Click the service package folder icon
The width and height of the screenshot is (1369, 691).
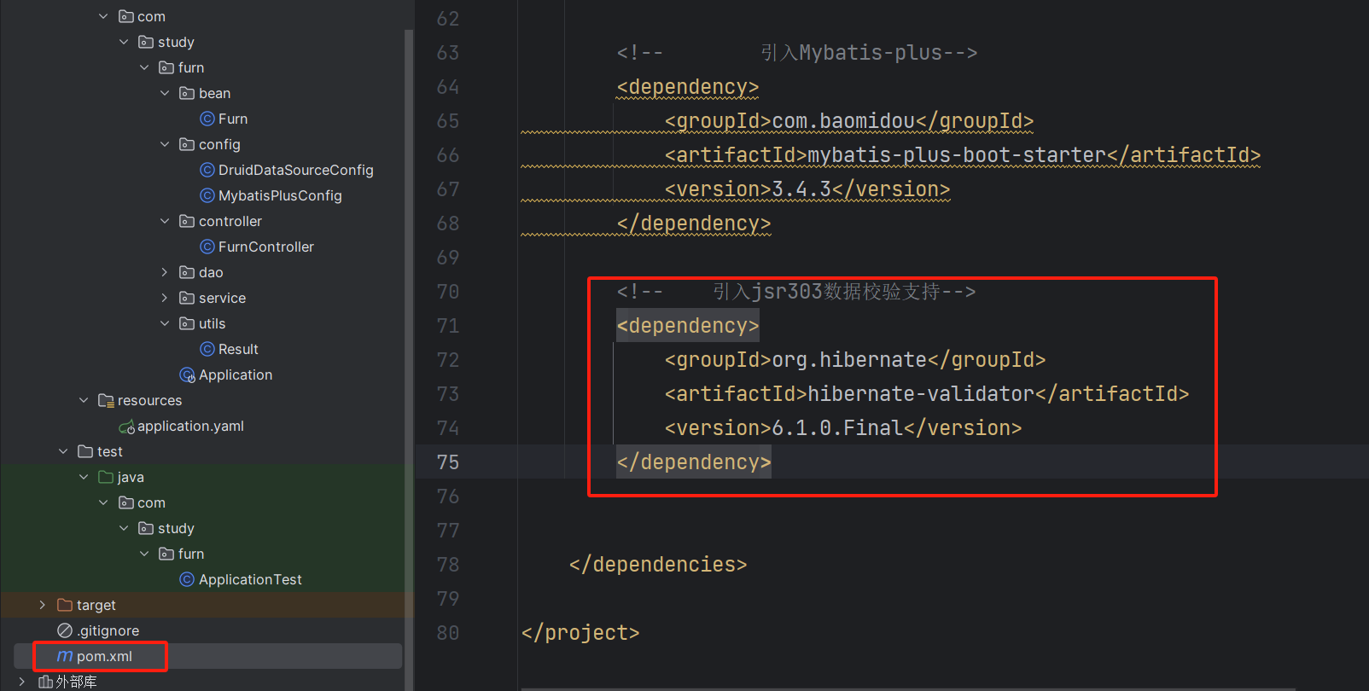pos(187,298)
